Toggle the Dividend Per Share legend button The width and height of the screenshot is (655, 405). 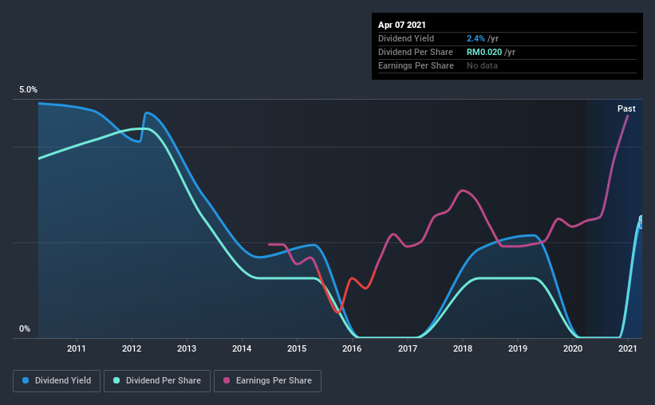pos(157,381)
